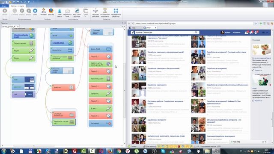The height and width of the screenshot is (154, 274).
Task: Click the Текущее действие editor button
Action: 95,13
